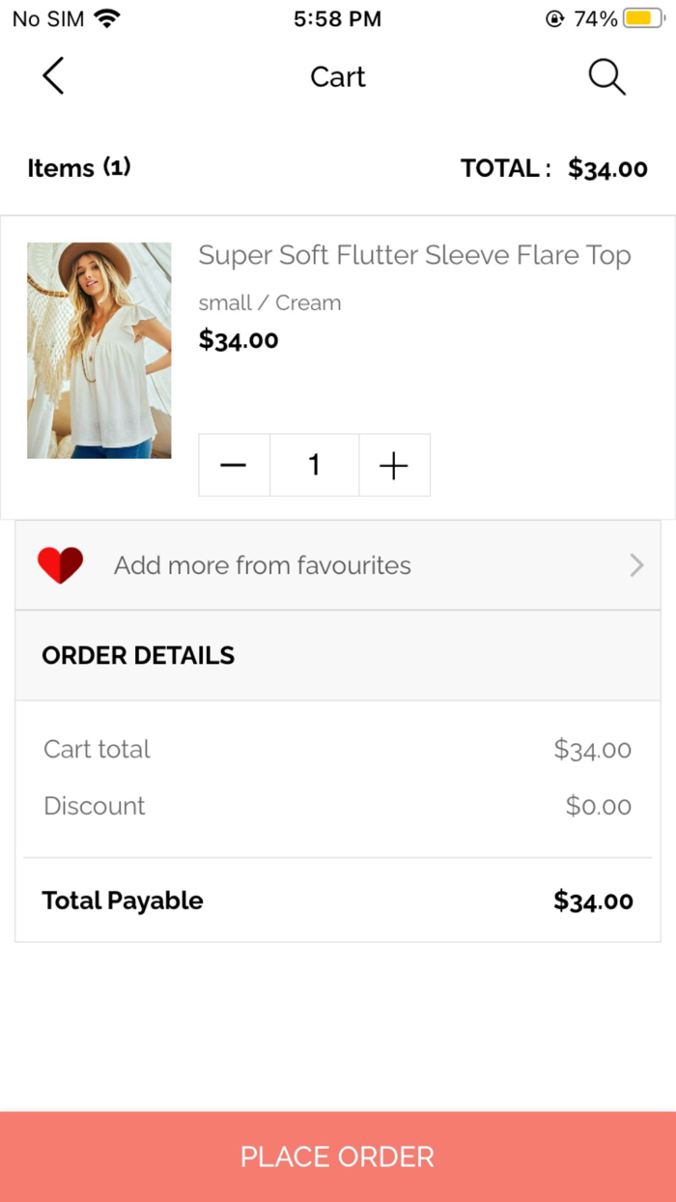Tap the red heart favourites icon
The image size is (676, 1202).
pos(60,565)
